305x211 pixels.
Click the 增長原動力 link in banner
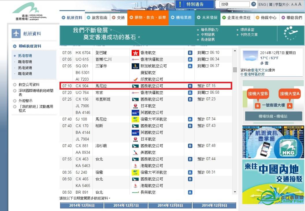[x=209, y=30]
